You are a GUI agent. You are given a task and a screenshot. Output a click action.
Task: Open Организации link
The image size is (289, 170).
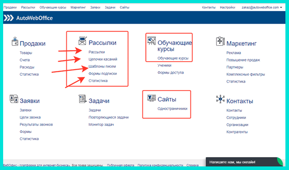[x=237, y=125]
